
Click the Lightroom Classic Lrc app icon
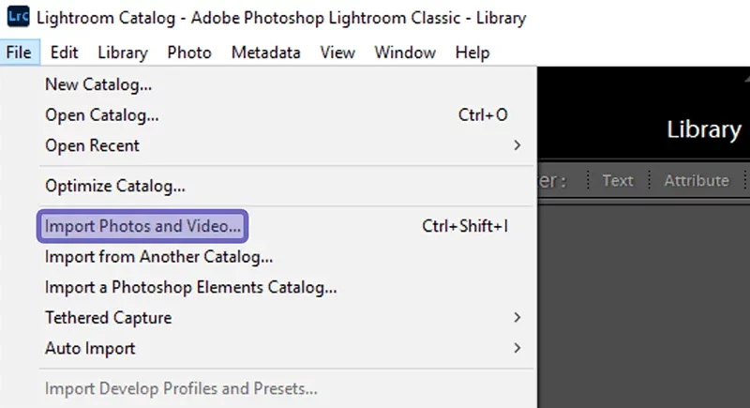pos(18,17)
